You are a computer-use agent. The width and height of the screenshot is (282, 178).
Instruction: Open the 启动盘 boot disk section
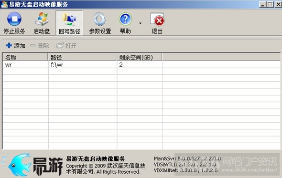point(42,23)
